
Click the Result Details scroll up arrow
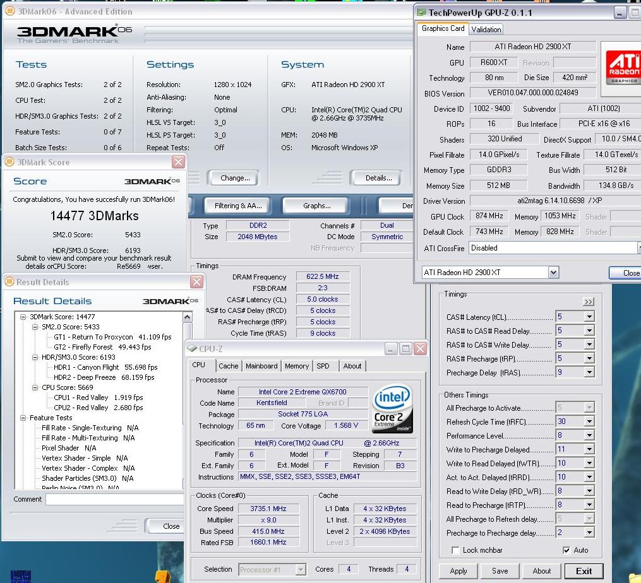(x=187, y=317)
